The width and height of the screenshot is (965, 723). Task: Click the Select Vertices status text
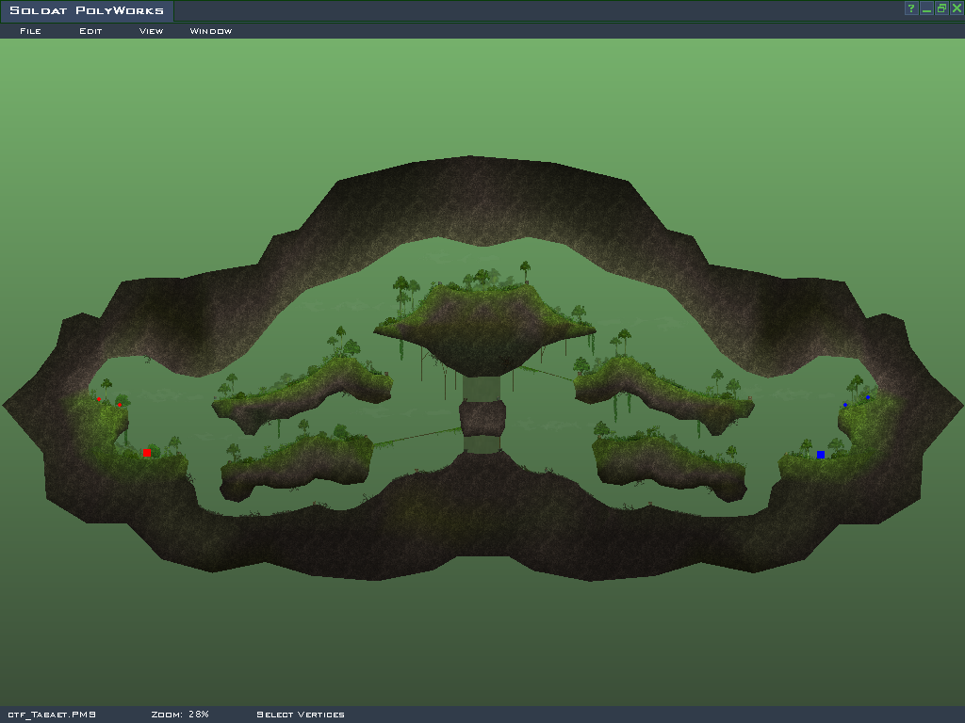point(301,715)
